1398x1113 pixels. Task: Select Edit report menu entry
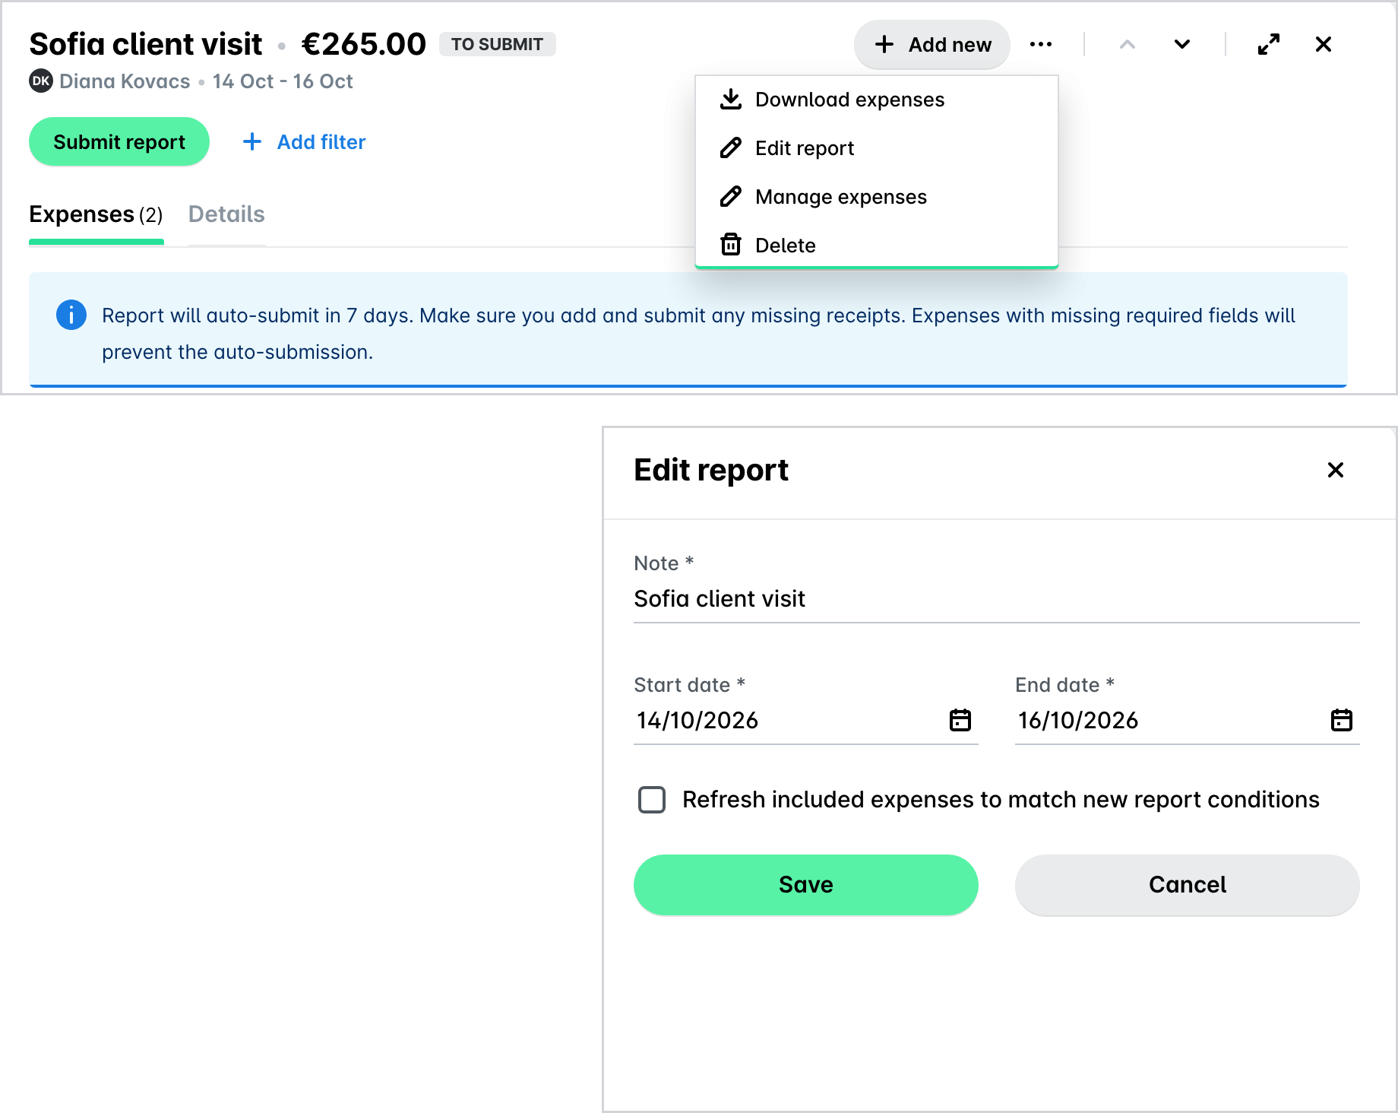[877, 148]
